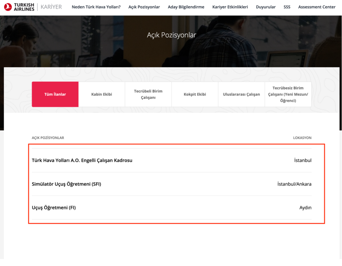Open the Duyurular page
The height and width of the screenshot is (266, 342).
pyautogui.click(x=266, y=7)
